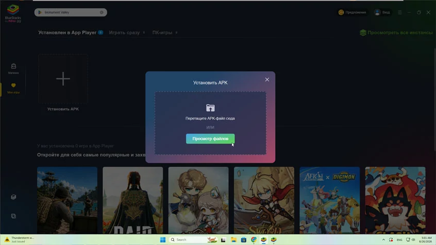This screenshot has width=436, height=245.
Task: Click the count badge on Установлен tab
Action: click(x=100, y=32)
